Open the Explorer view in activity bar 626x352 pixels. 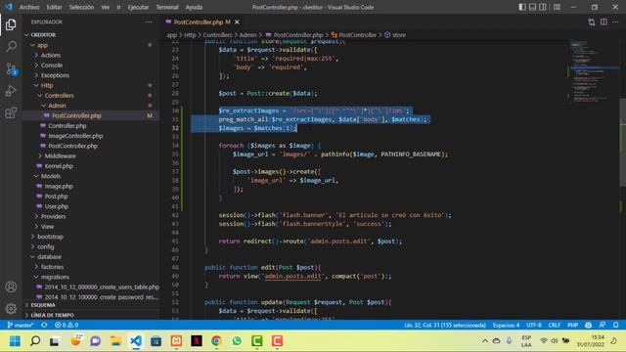click(x=11, y=24)
